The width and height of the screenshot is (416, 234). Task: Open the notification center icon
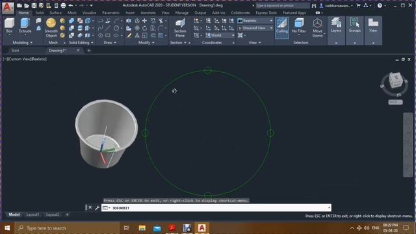[406, 227]
